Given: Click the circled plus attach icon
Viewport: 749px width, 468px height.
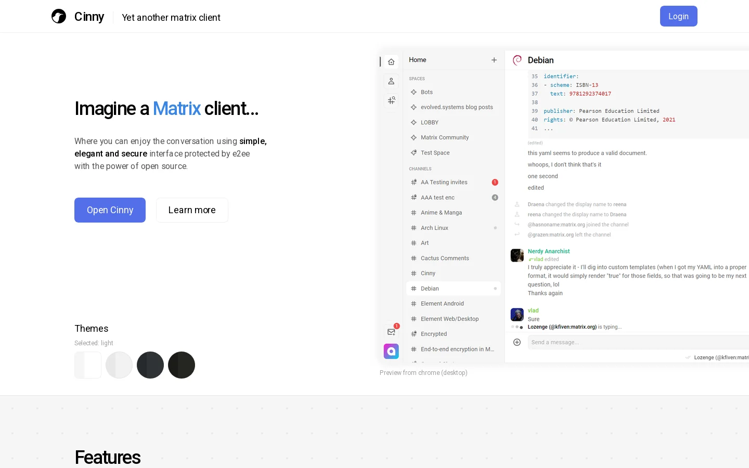Looking at the screenshot, I should coord(517,342).
